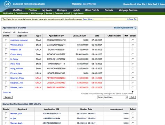Click Application ID PETBOW309282904

coord(56,78)
